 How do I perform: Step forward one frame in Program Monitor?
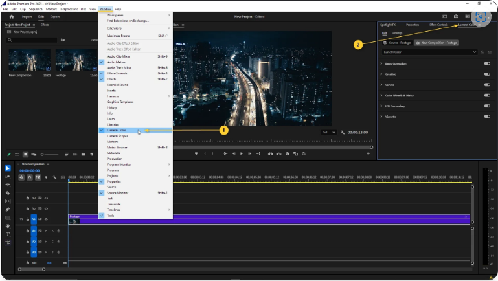249,153
